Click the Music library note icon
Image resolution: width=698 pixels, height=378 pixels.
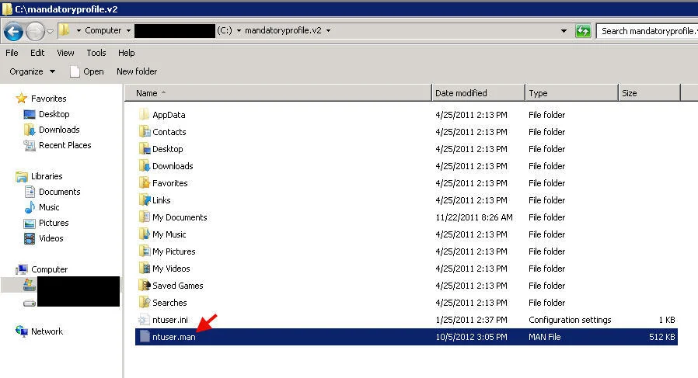pyautogui.click(x=30, y=207)
